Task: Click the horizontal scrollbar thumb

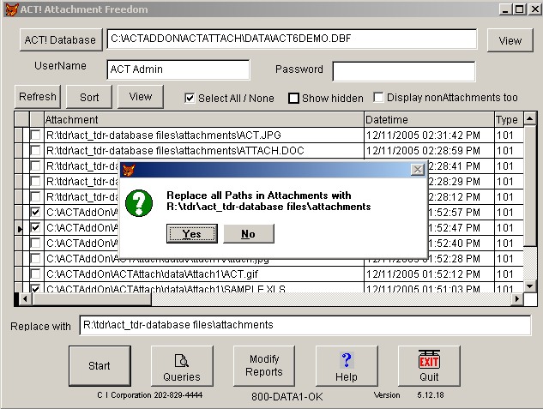Action: (92, 298)
